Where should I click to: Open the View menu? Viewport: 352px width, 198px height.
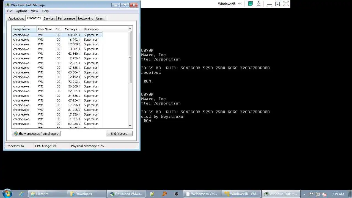pos(34,11)
